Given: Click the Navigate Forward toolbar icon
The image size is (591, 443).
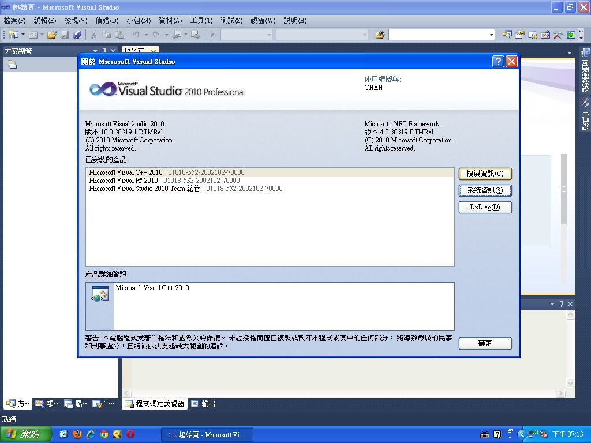Looking at the screenshot, I should click(x=196, y=35).
